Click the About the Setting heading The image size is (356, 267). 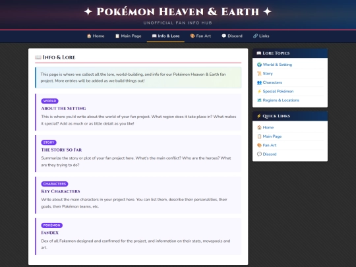63,109
